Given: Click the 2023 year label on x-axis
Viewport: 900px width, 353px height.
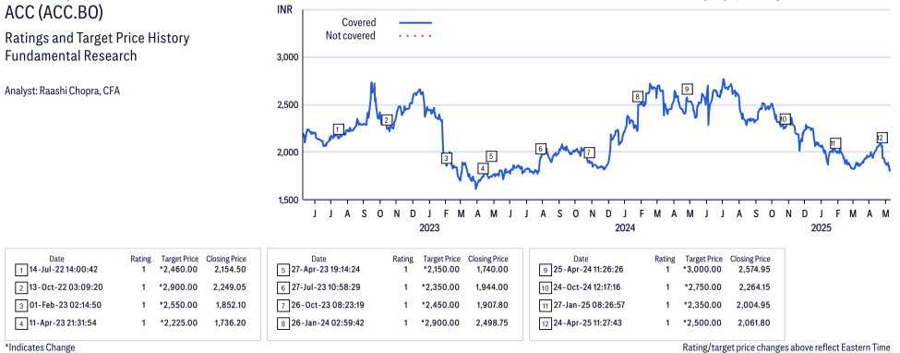Looking at the screenshot, I should point(429,228).
